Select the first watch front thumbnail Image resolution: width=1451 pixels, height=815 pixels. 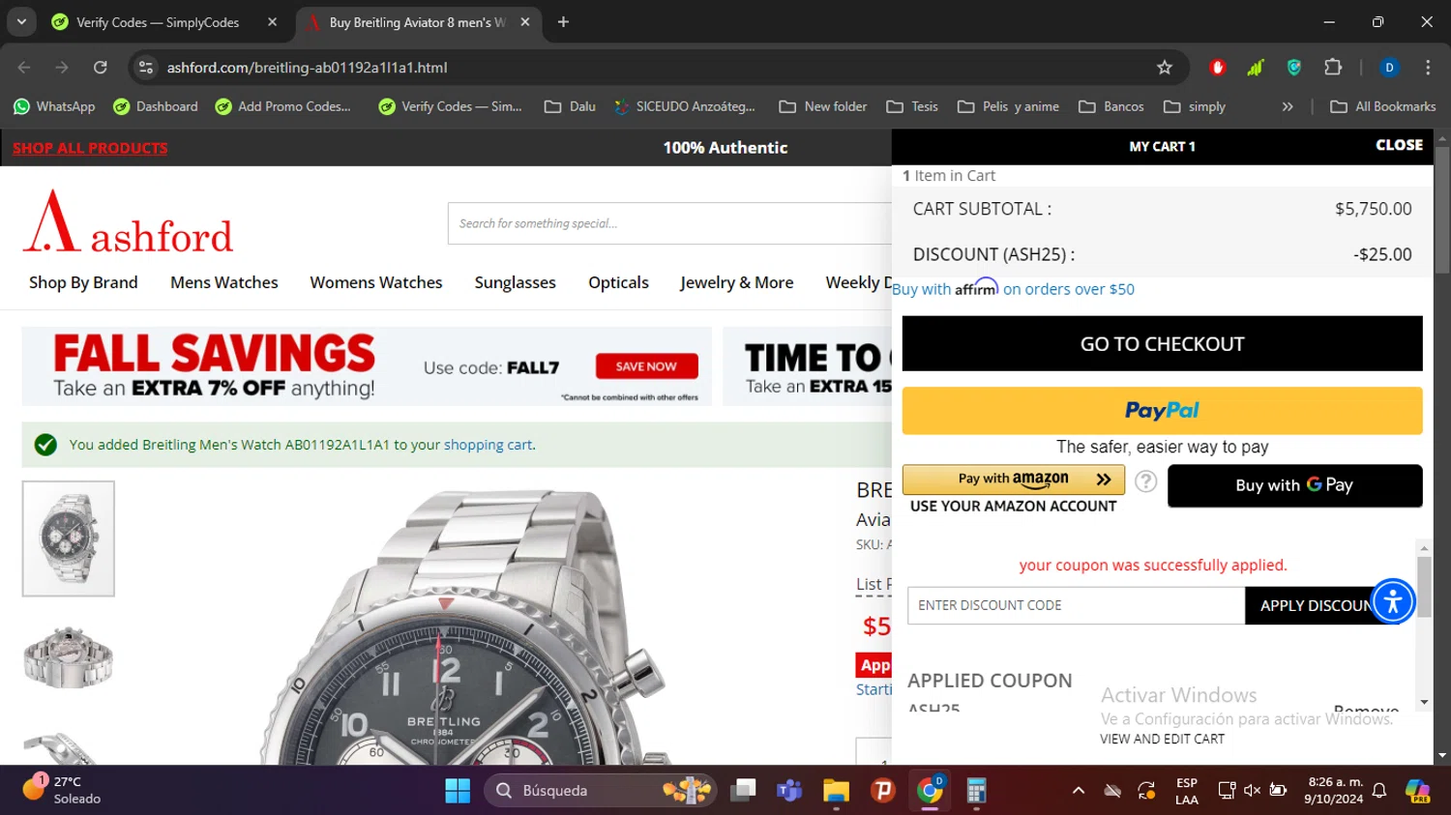click(x=69, y=538)
